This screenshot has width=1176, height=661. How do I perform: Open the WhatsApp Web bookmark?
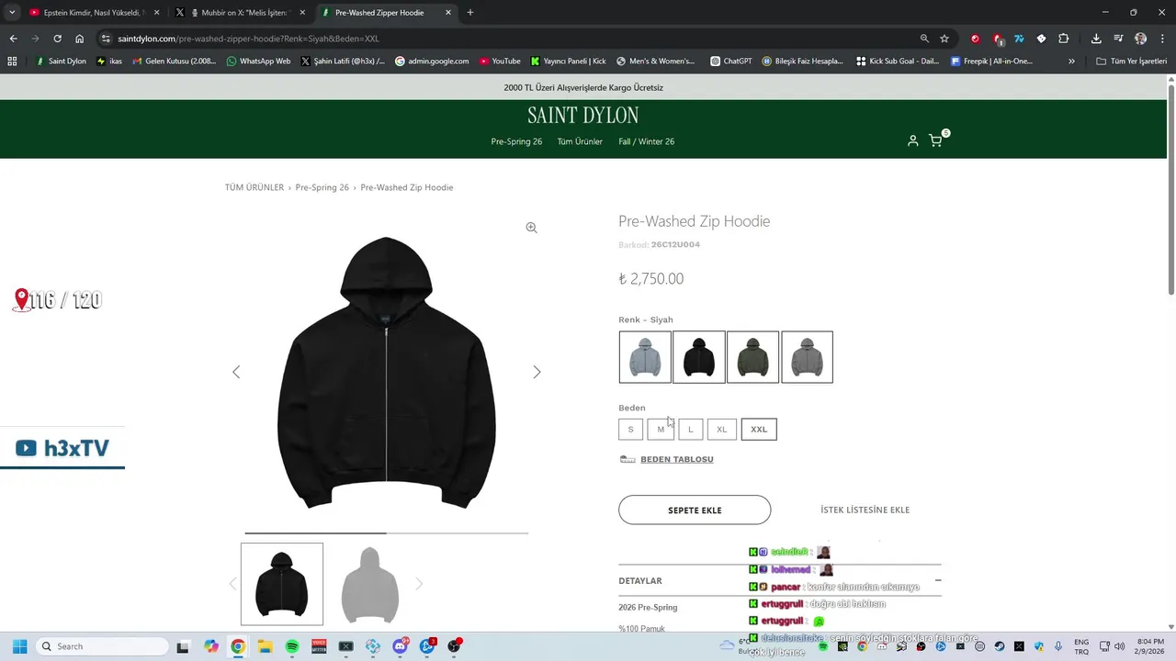(258, 62)
